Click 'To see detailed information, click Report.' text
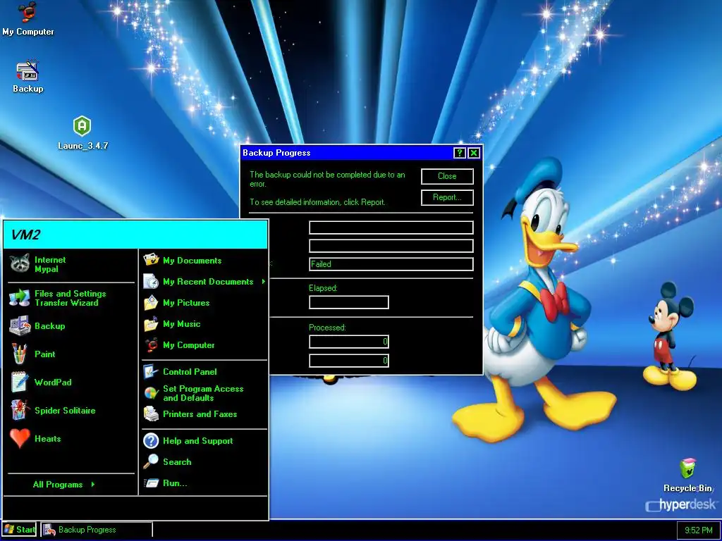The width and height of the screenshot is (722, 541). coord(318,202)
